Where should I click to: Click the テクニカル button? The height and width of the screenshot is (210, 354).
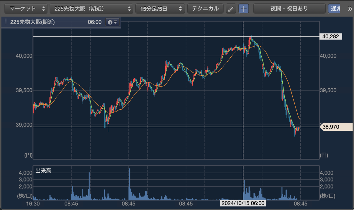(x=205, y=9)
